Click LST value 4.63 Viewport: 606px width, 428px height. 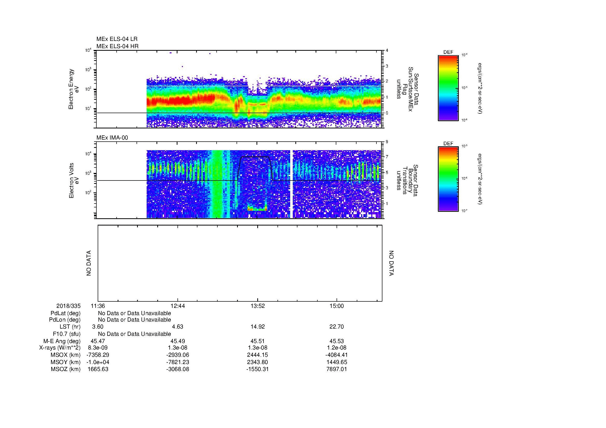coord(178,327)
